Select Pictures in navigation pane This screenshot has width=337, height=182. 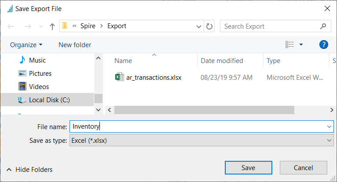(x=40, y=74)
